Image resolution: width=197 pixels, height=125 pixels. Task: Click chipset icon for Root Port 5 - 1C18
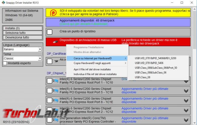tap(55, 91)
